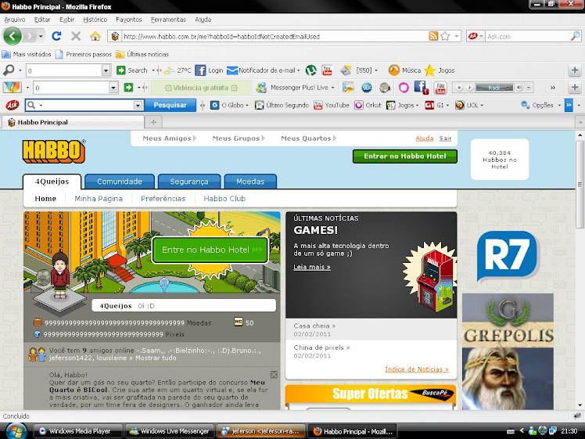Follow the Leia mais link
Image resolution: width=585 pixels, height=439 pixels.
coord(312,267)
